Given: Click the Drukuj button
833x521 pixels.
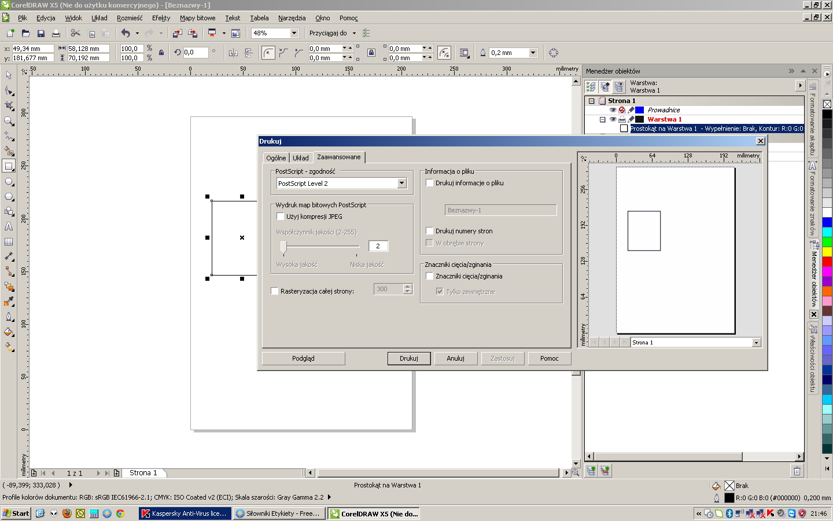Looking at the screenshot, I should 408,358.
